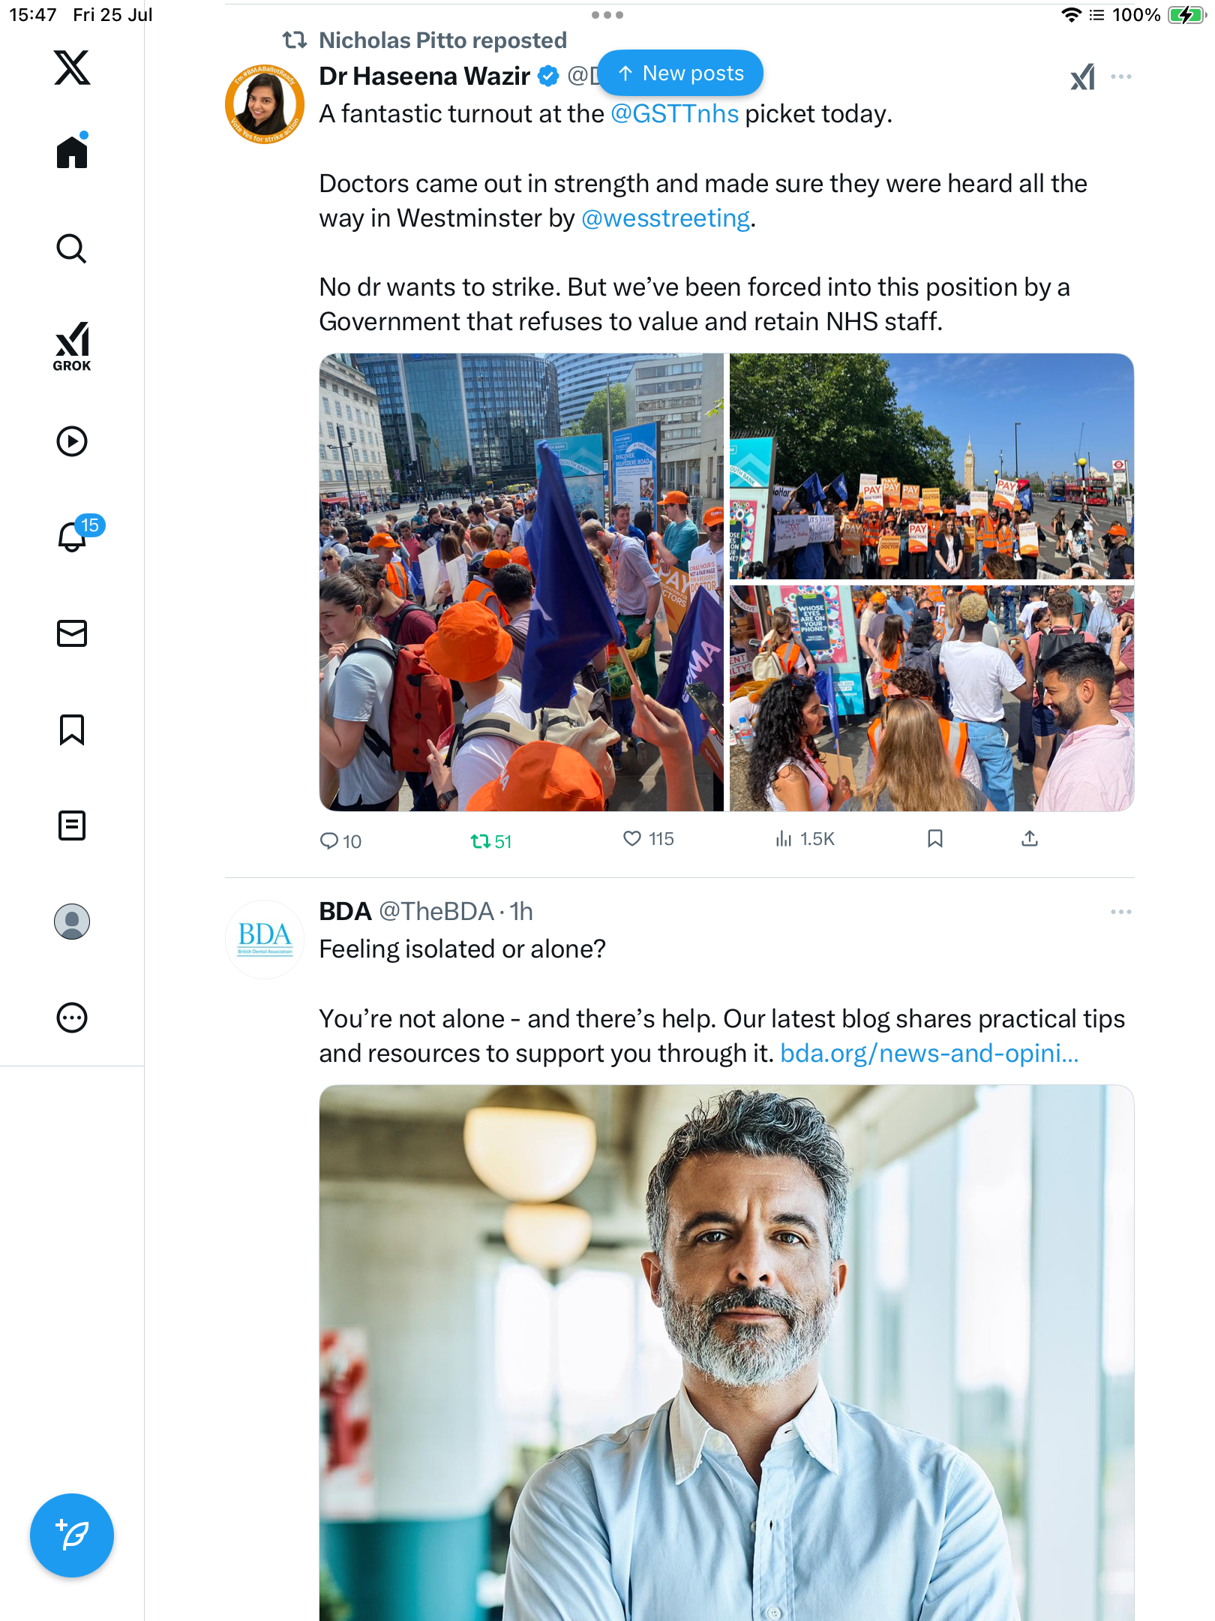Open the bda.org news-and-opinion link

(929, 1054)
